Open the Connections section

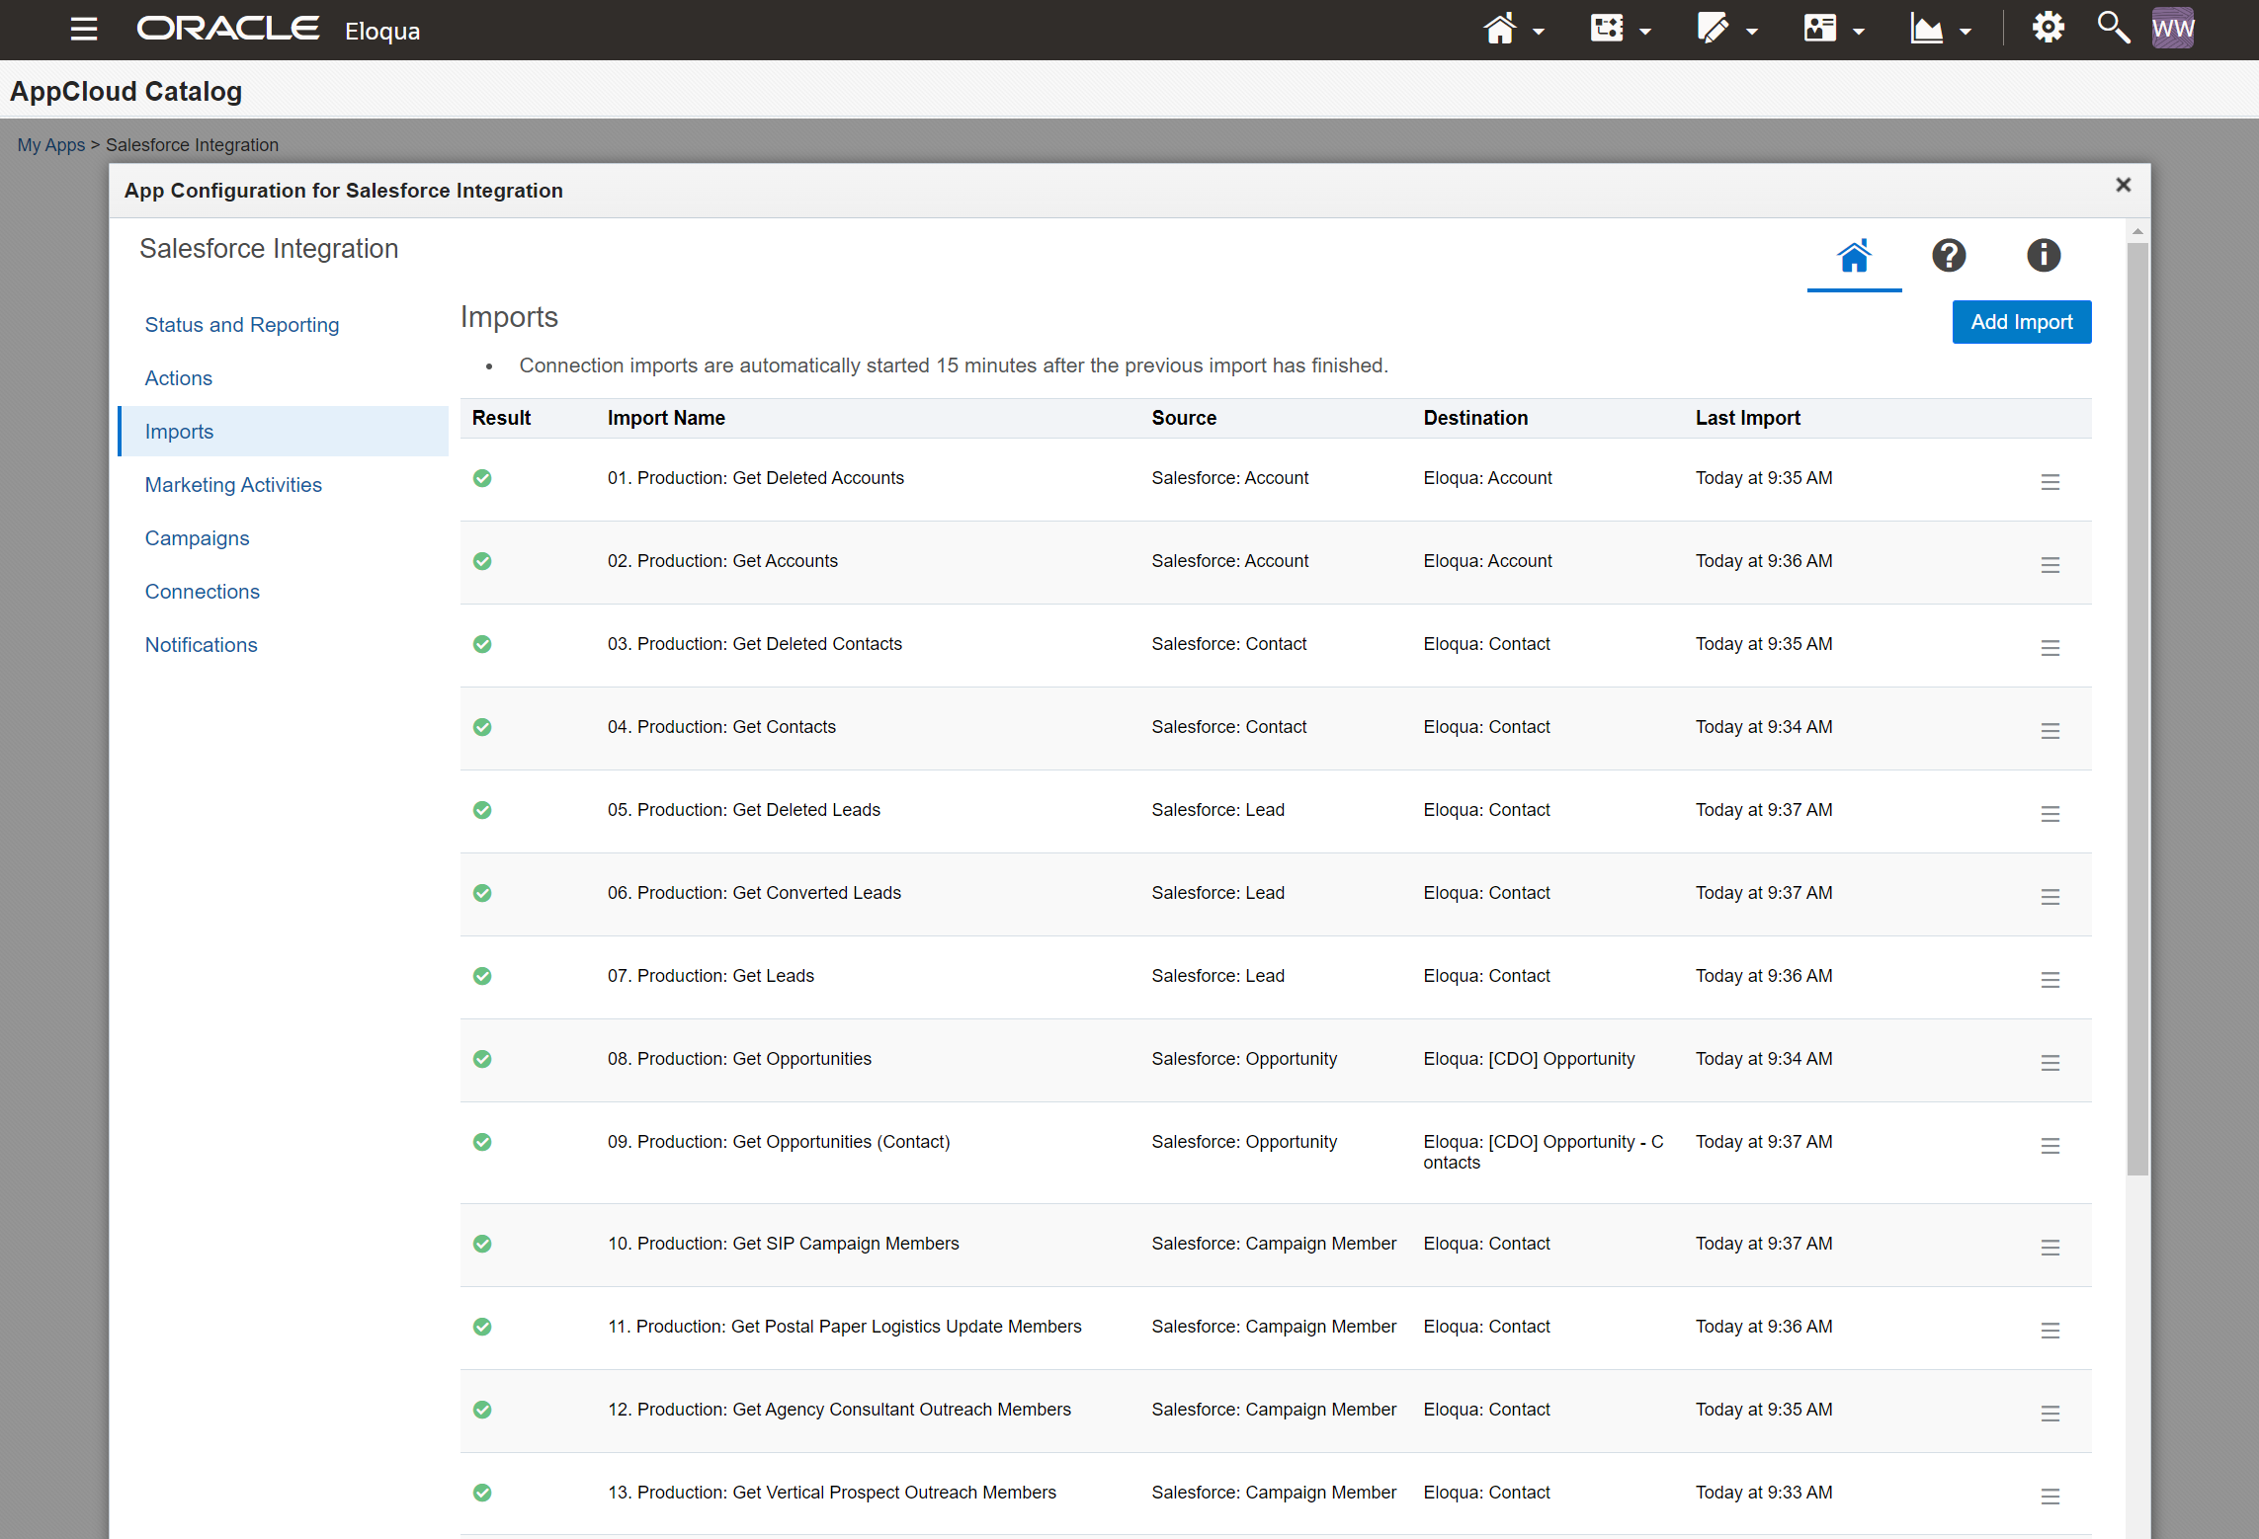coord(203,592)
